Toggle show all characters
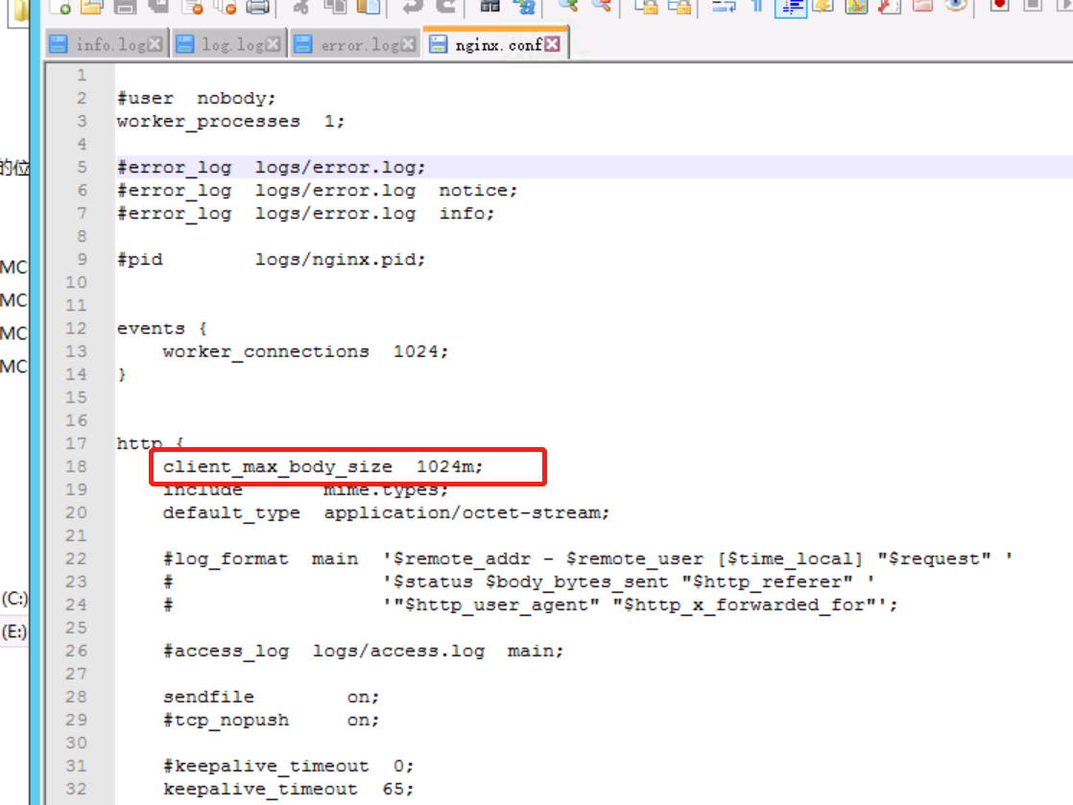1073x805 pixels. 755,8
